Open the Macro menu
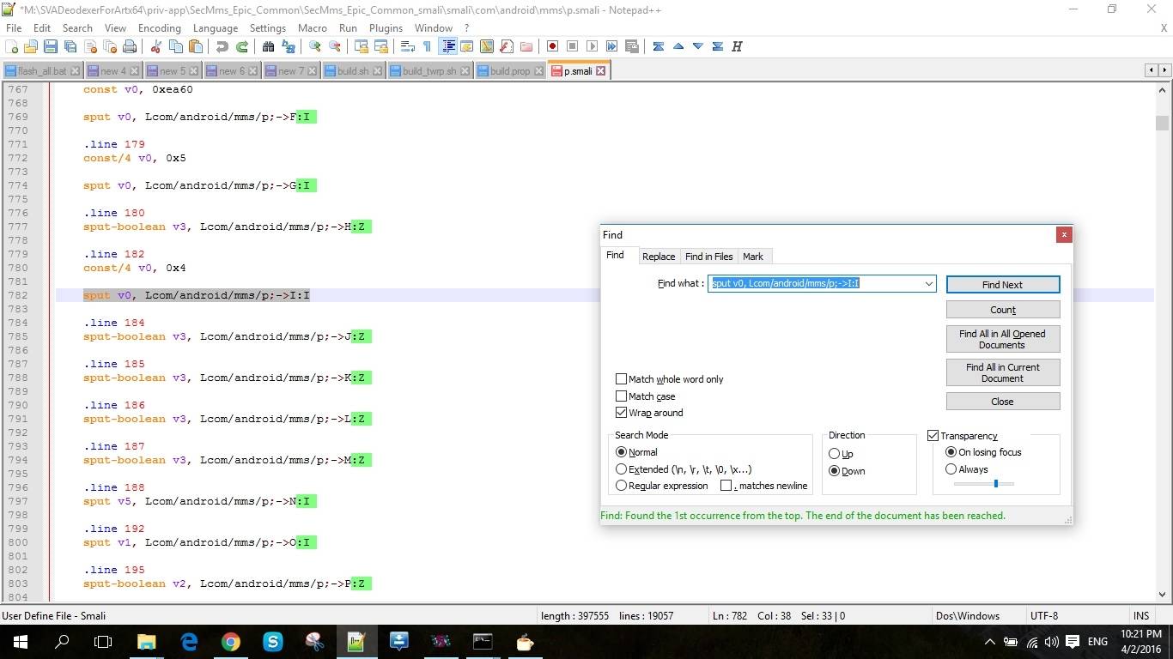The image size is (1173, 659). [312, 27]
